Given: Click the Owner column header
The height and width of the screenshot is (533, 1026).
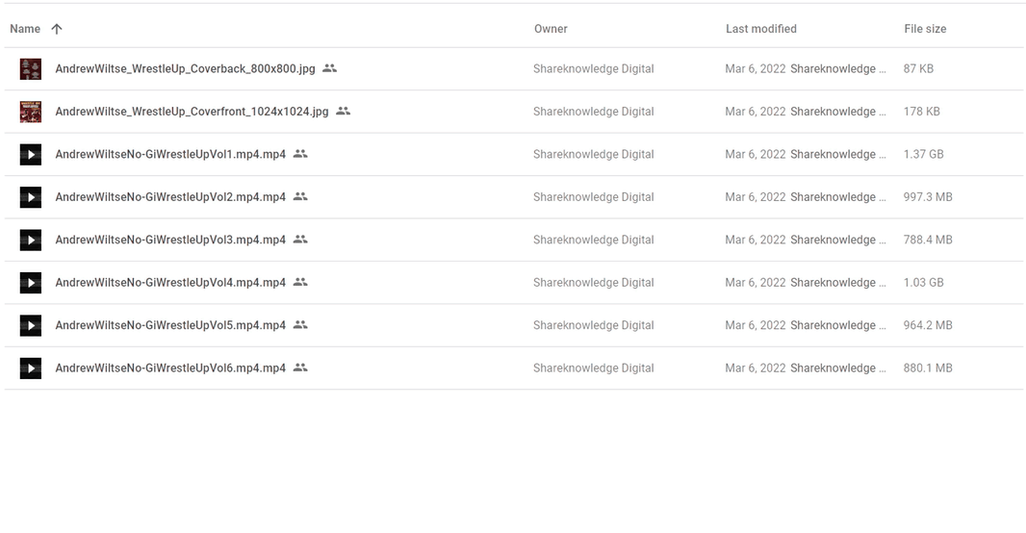Looking at the screenshot, I should point(551,29).
